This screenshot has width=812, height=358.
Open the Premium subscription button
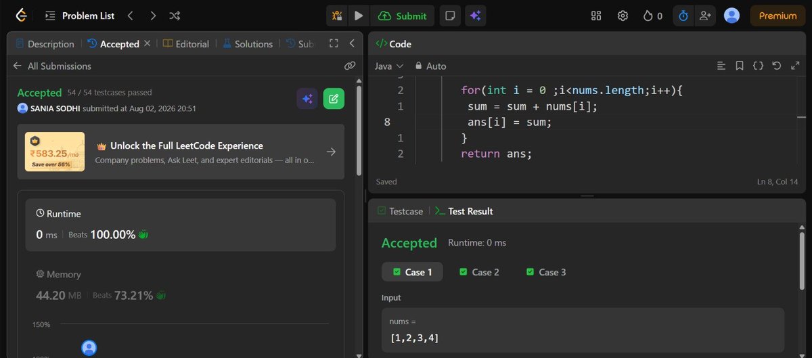point(777,16)
